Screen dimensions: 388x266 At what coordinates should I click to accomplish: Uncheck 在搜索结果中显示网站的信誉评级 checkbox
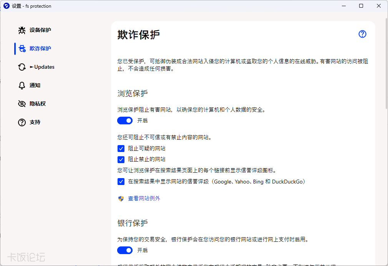pos(121,182)
